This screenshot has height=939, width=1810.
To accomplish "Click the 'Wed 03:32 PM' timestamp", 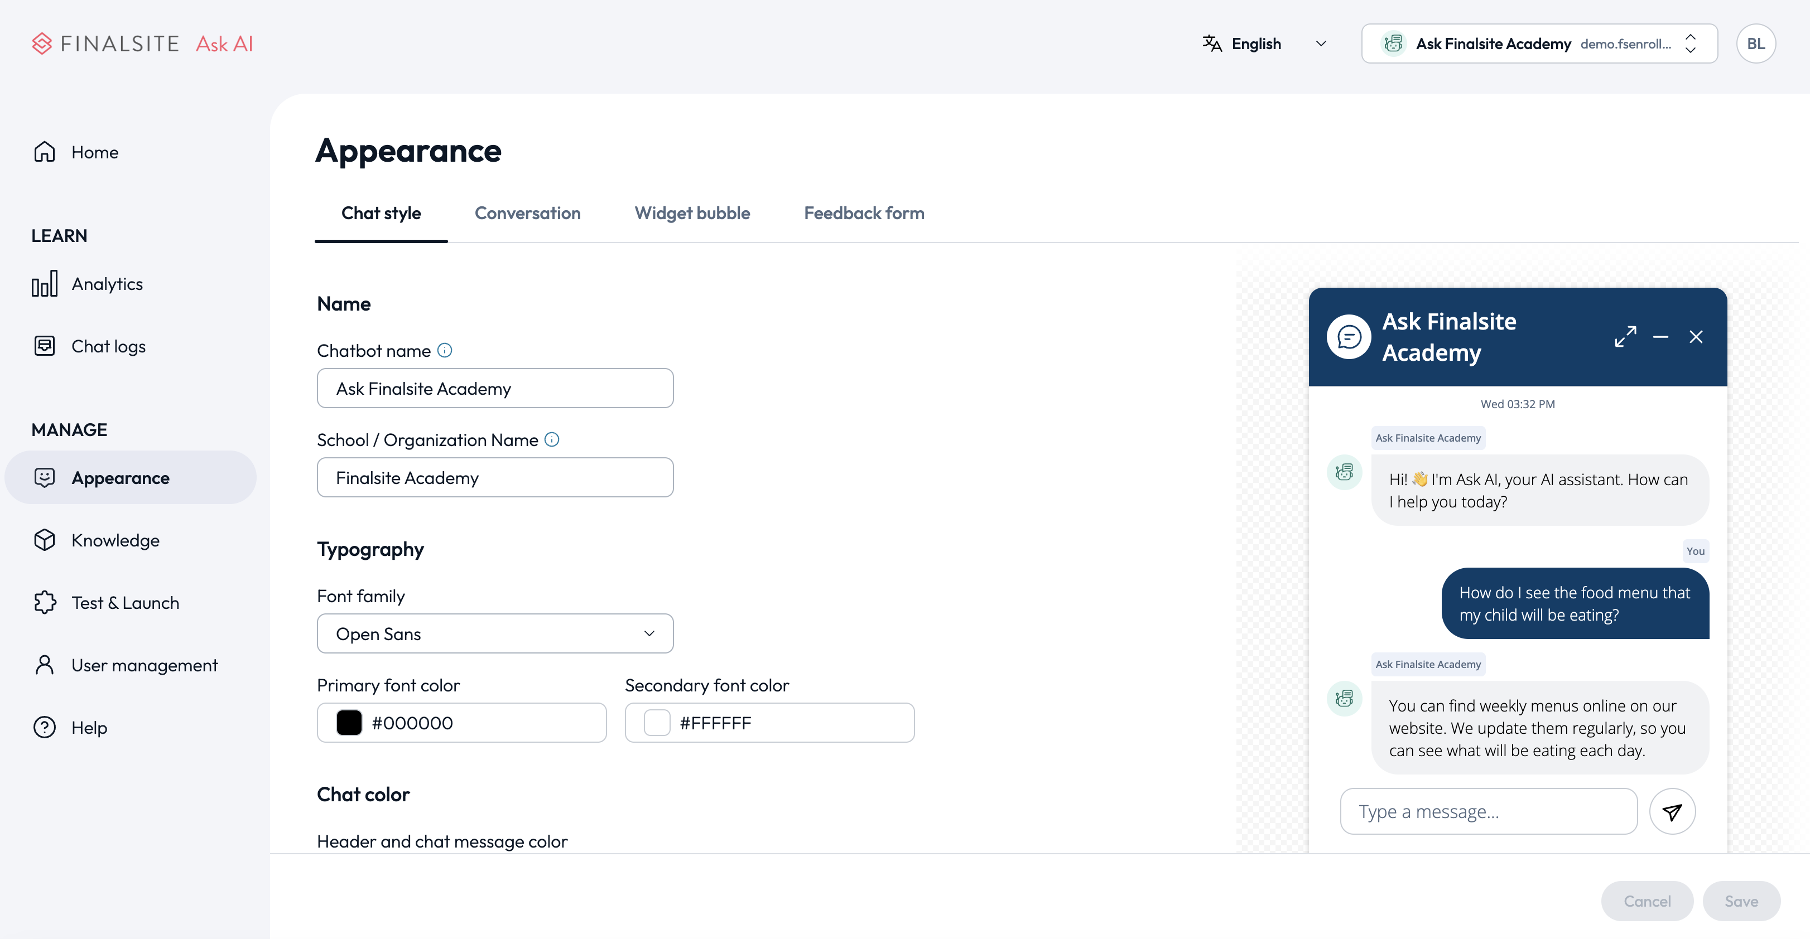I will point(1518,404).
